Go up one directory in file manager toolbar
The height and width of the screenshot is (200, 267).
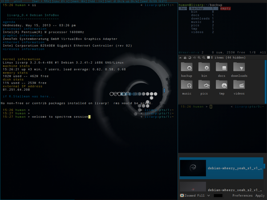click(180, 58)
